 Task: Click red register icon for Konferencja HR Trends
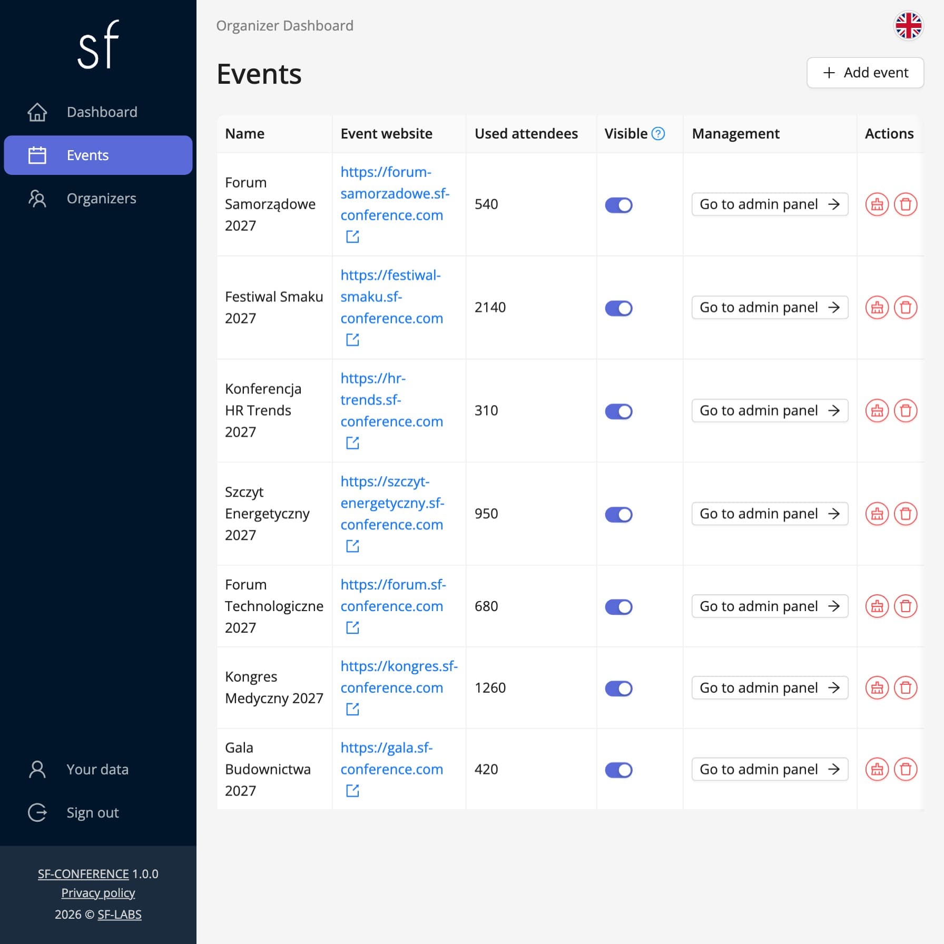[x=877, y=411]
